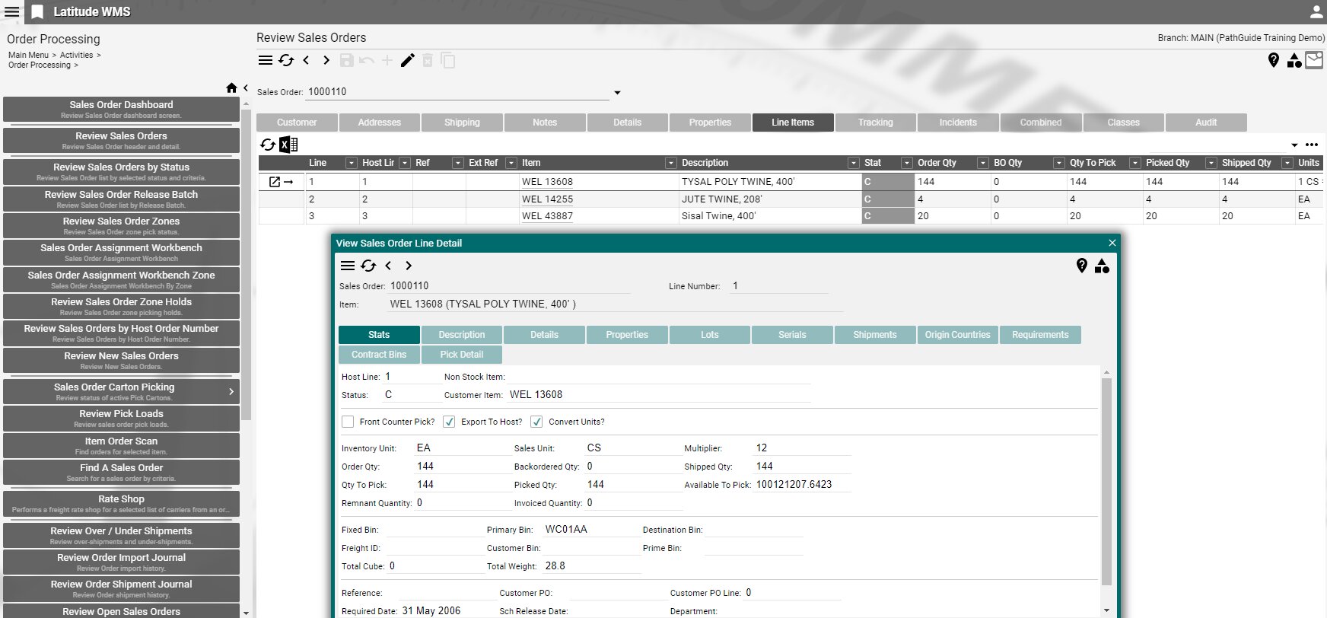Switch to the Shipping tab
Viewport: 1327px width, 618px height.
[x=462, y=123]
